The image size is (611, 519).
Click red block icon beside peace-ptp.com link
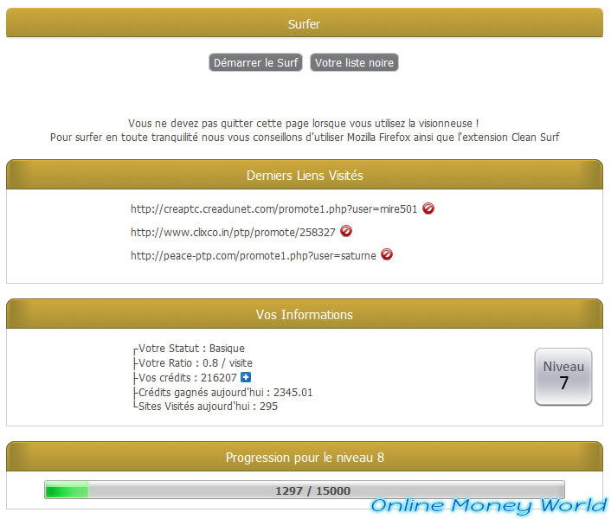click(x=387, y=255)
